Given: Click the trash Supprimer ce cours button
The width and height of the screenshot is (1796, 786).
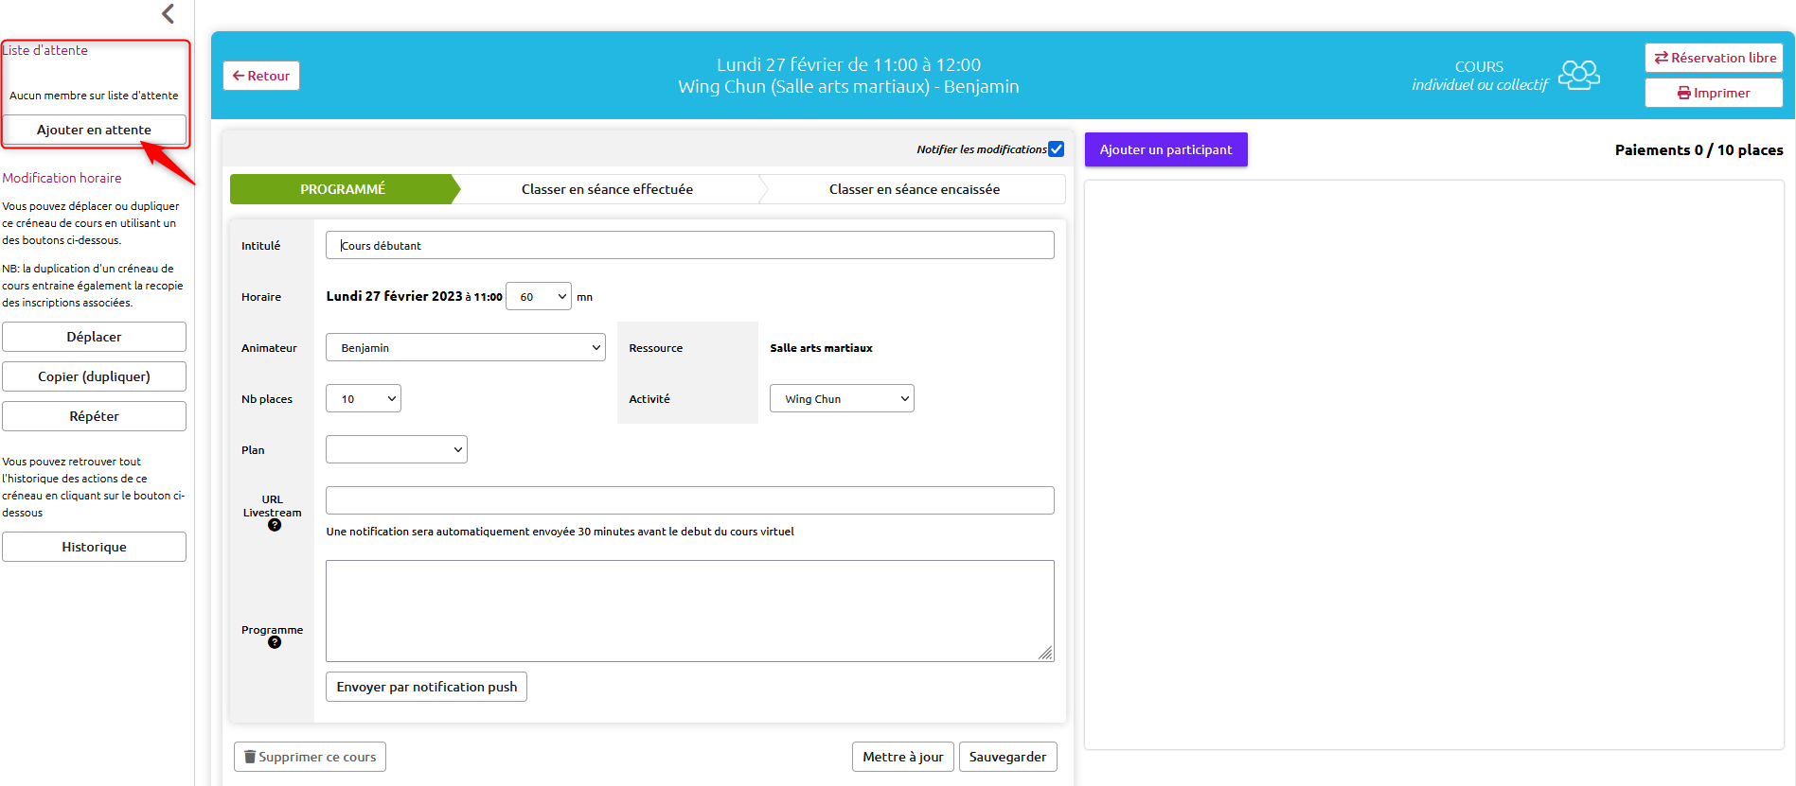Looking at the screenshot, I should tap(310, 757).
